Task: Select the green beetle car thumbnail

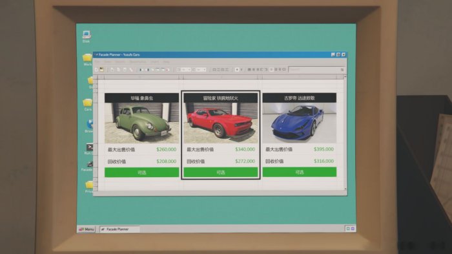Action: click(141, 123)
